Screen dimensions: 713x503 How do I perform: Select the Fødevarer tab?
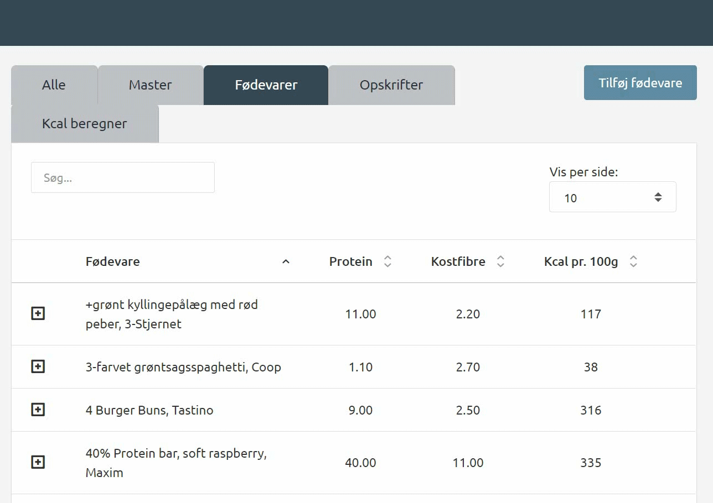tap(266, 85)
